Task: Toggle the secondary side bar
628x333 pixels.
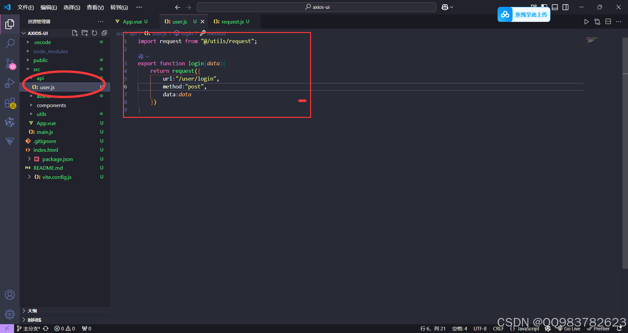Action: pyautogui.click(x=566, y=7)
